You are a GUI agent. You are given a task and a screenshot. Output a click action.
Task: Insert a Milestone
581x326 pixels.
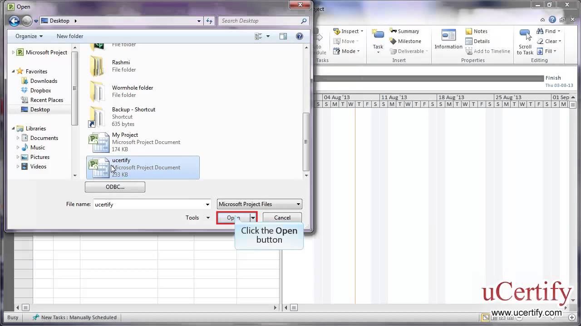[405, 41]
